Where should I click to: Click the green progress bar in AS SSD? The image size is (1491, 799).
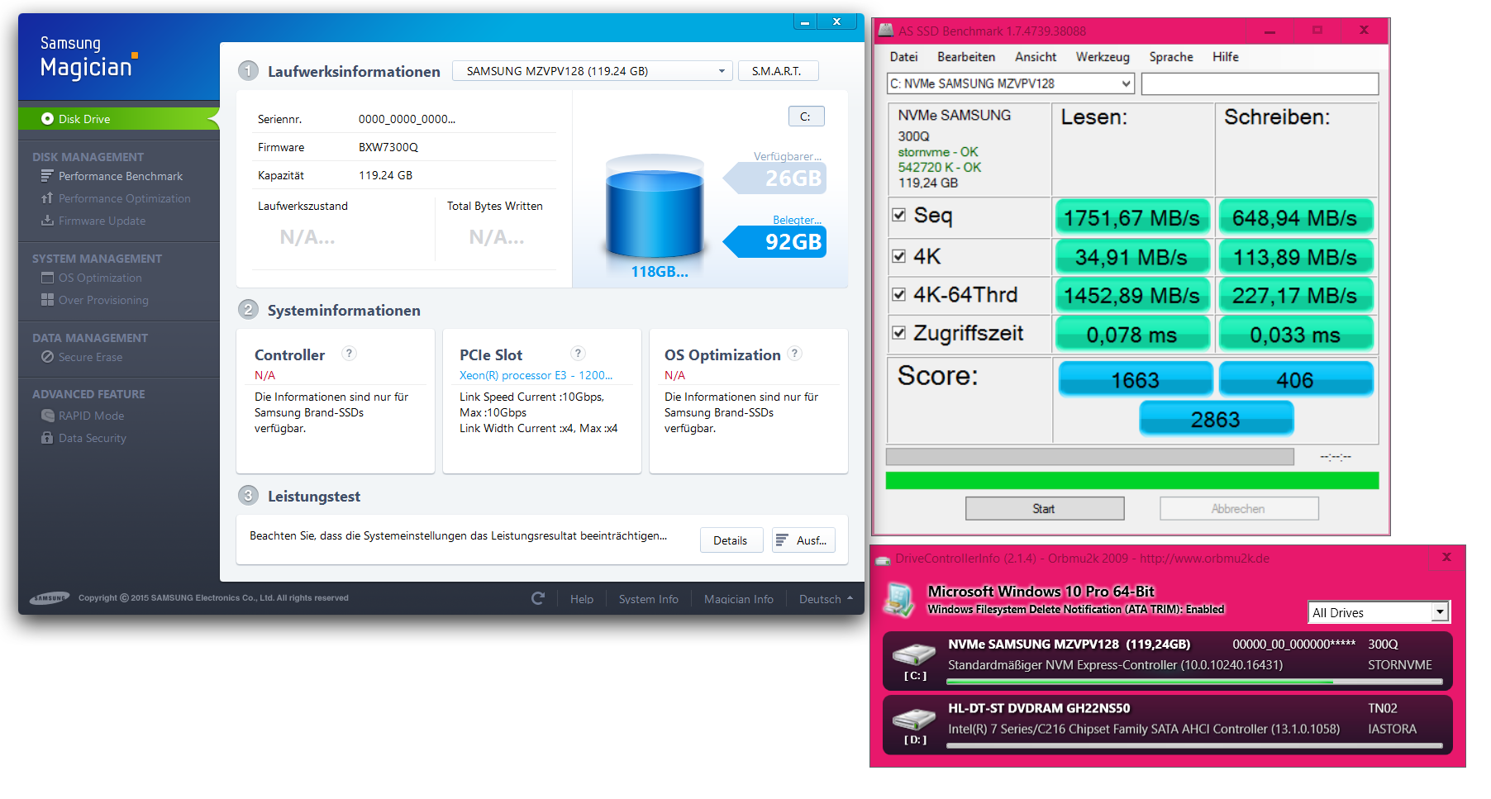pyautogui.click(x=1132, y=481)
